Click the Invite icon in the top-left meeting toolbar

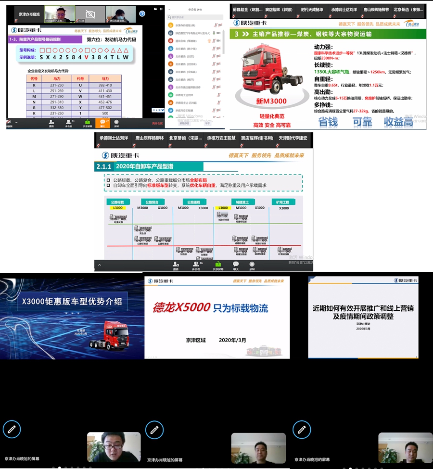pyautogui.click(x=51, y=123)
